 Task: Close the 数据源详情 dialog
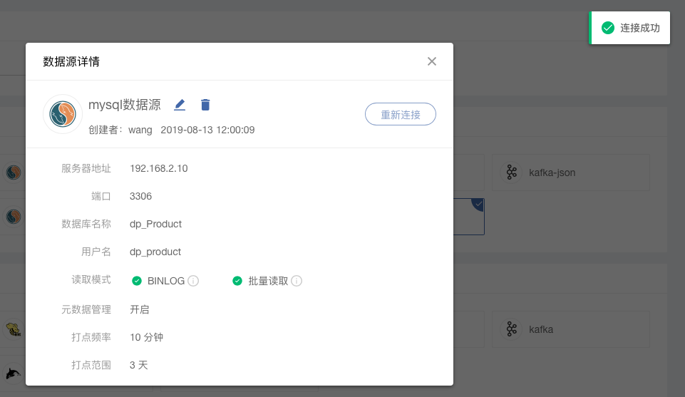[x=431, y=61]
